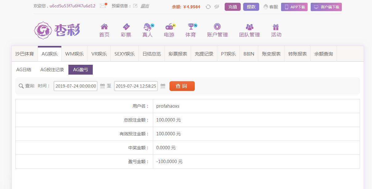Image resolution: width=372 pixels, height=189 pixels.
Task: Open the end date calendar picker
Action: click(163, 86)
